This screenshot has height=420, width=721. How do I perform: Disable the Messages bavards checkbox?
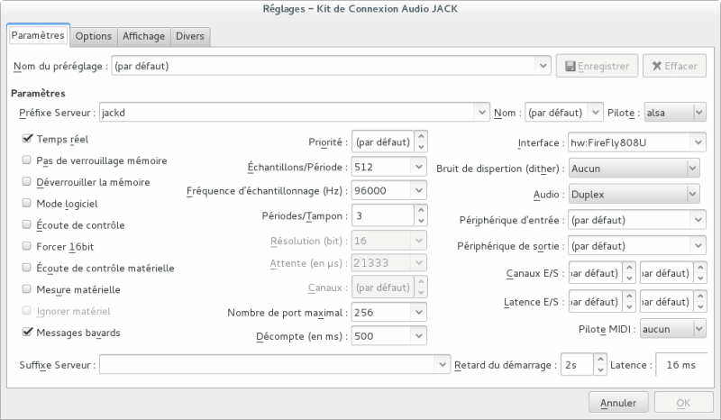click(27, 333)
